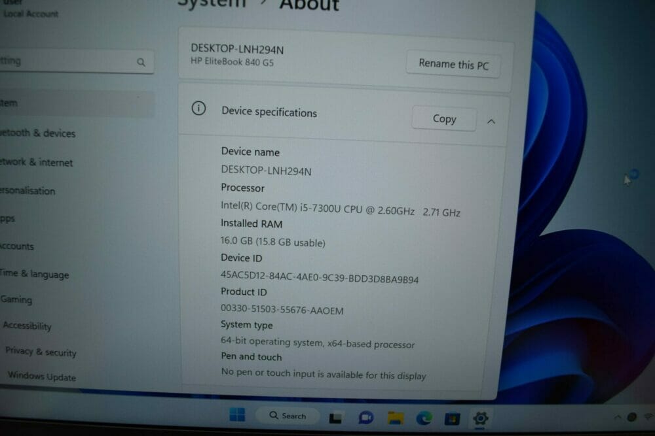Launch Chat app from taskbar
Image resolution: width=655 pixels, height=436 pixels.
[x=366, y=417]
